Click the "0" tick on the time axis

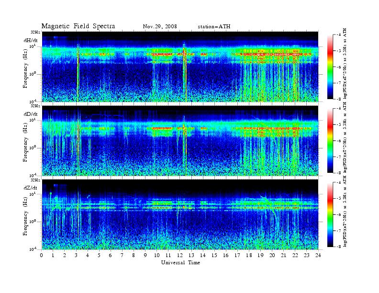(x=42, y=255)
